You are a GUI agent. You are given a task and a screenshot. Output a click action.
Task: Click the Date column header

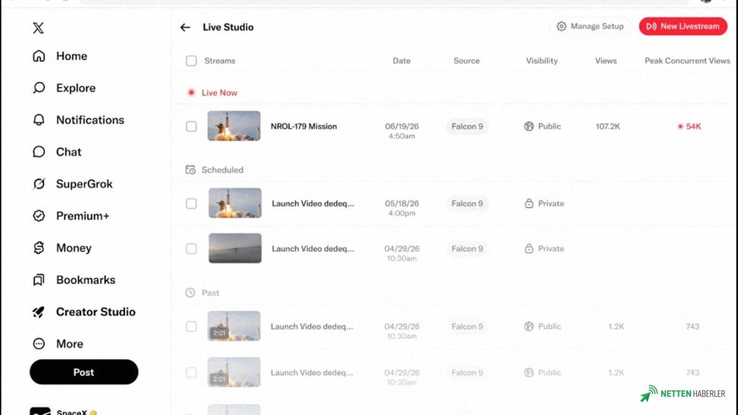[402, 61]
